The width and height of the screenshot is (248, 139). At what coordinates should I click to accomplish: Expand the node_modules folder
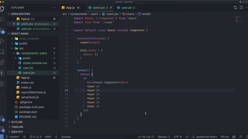point(29,39)
